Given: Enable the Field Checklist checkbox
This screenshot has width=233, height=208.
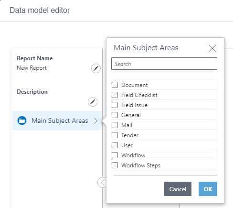Looking at the screenshot, I should point(115,95).
